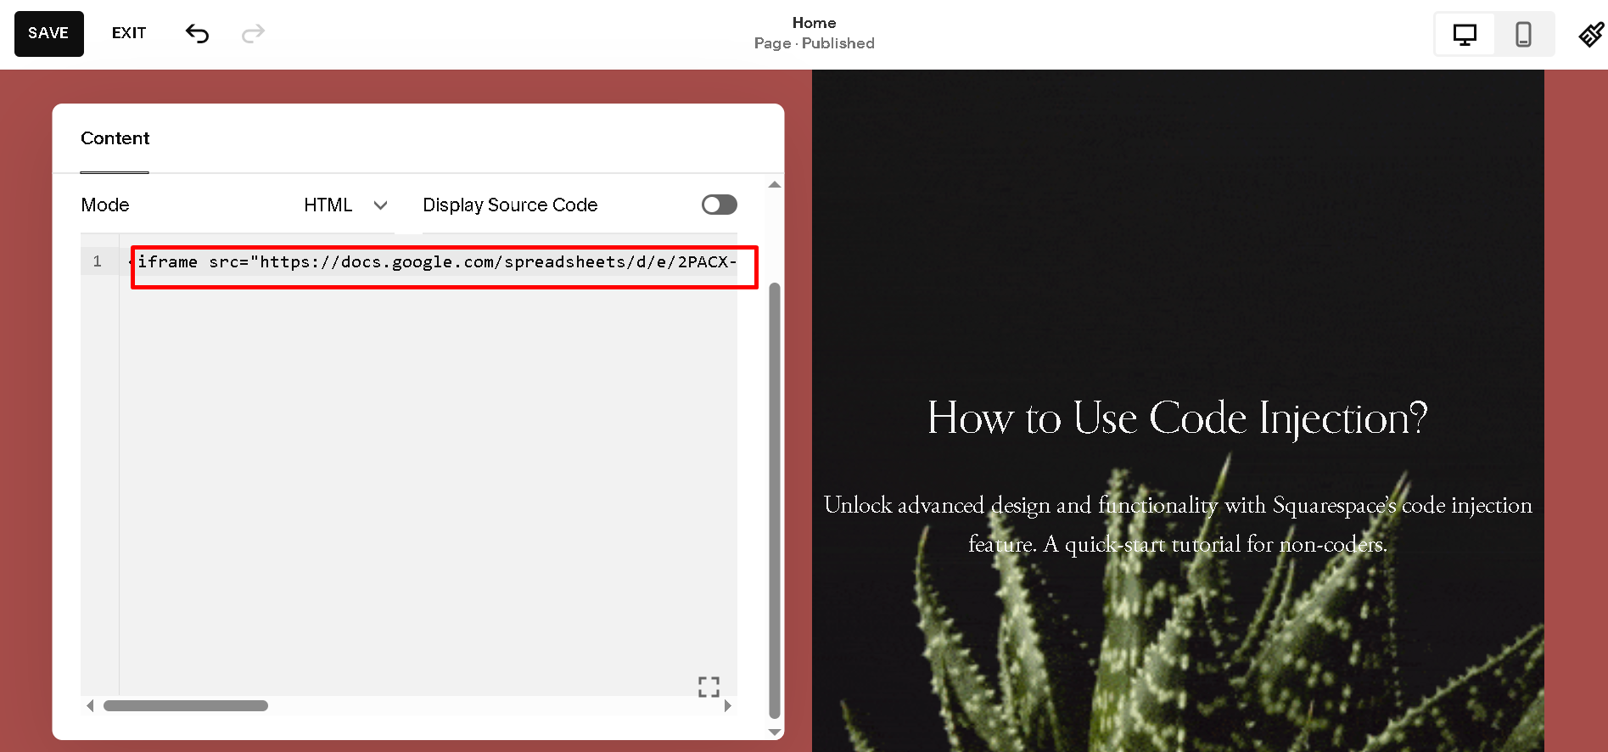The width and height of the screenshot is (1608, 752).
Task: Click the 'Unlock advanced design' paragraph
Action: point(1178,525)
